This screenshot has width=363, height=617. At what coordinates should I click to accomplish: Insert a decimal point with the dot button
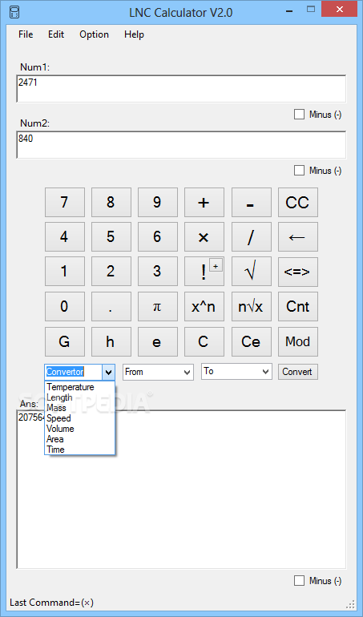[x=111, y=307]
